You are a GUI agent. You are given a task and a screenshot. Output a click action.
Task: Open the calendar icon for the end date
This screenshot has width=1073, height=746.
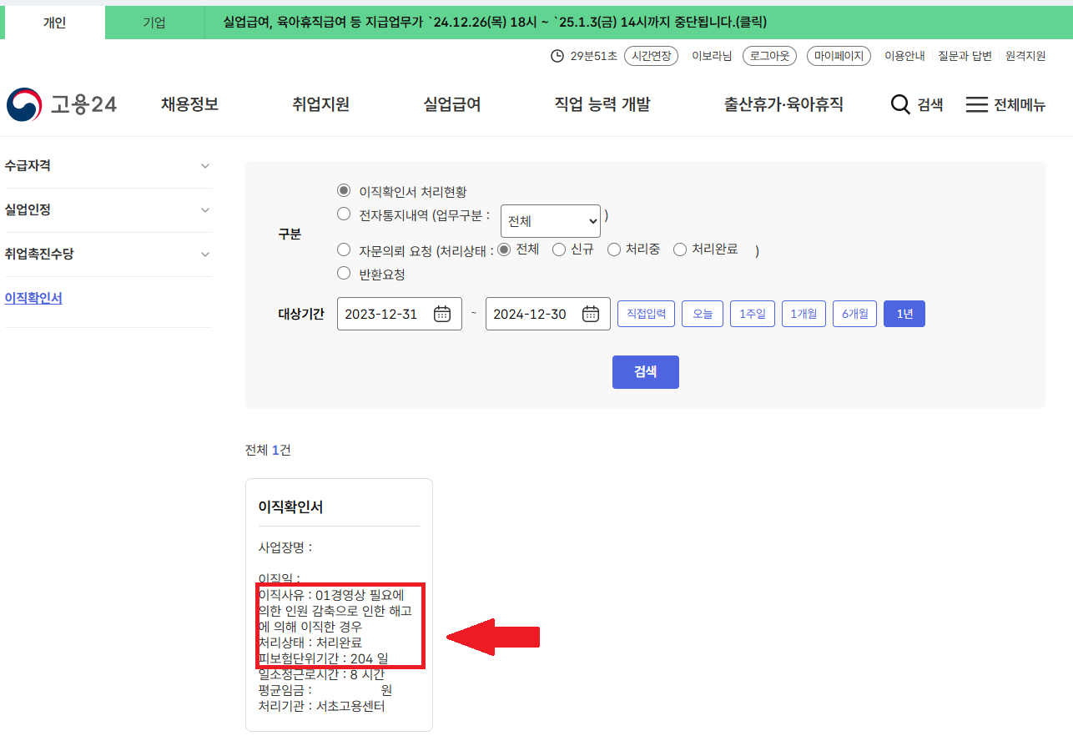pyautogui.click(x=590, y=313)
